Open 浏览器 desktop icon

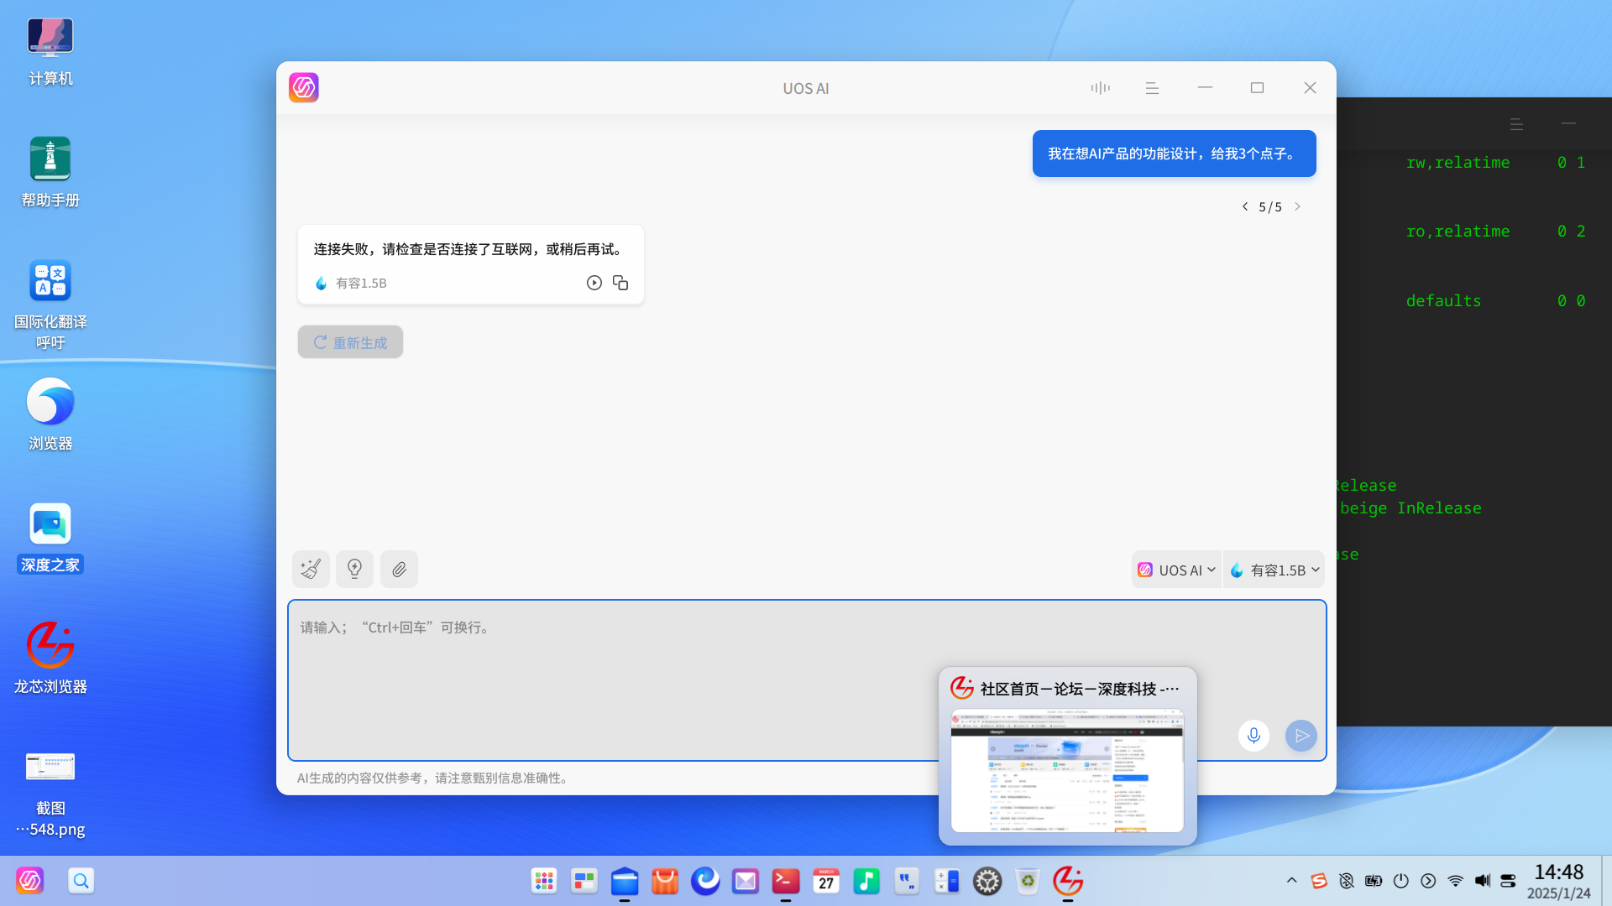click(x=50, y=415)
